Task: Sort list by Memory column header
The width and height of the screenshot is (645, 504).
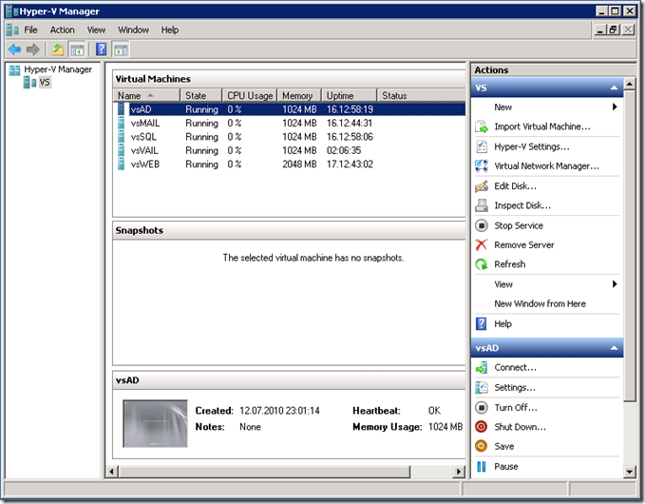Action: [297, 96]
